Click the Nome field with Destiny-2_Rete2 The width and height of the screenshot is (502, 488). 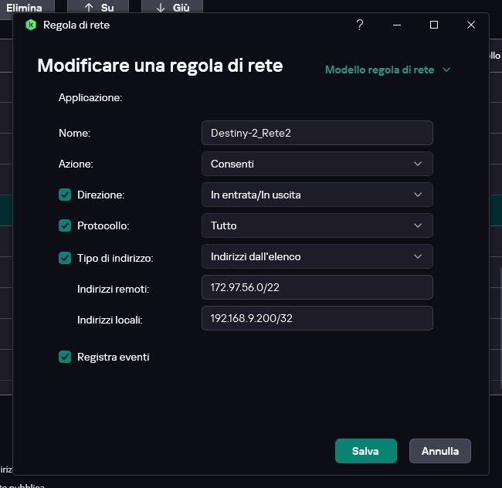(317, 133)
